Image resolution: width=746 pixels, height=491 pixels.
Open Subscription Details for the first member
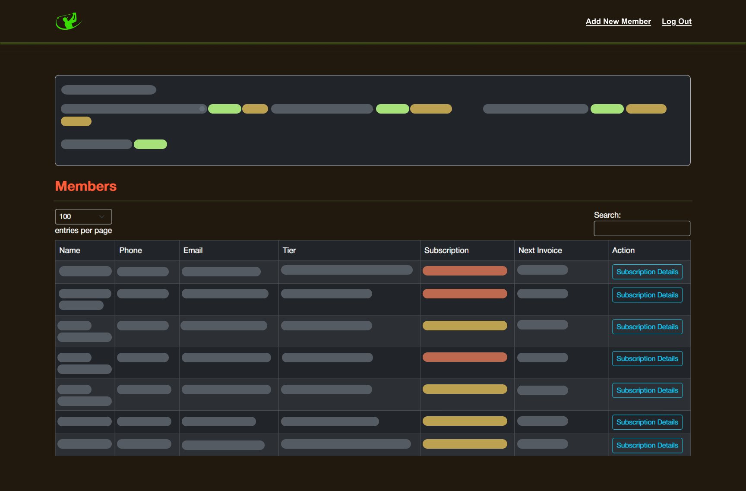pyautogui.click(x=647, y=272)
